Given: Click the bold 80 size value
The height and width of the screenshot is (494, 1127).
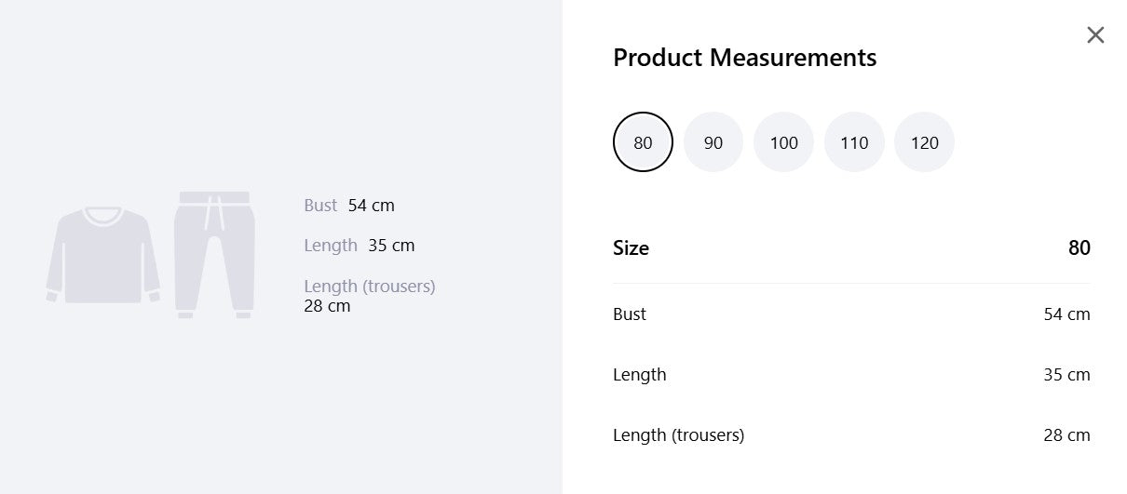Looking at the screenshot, I should point(1079,248).
